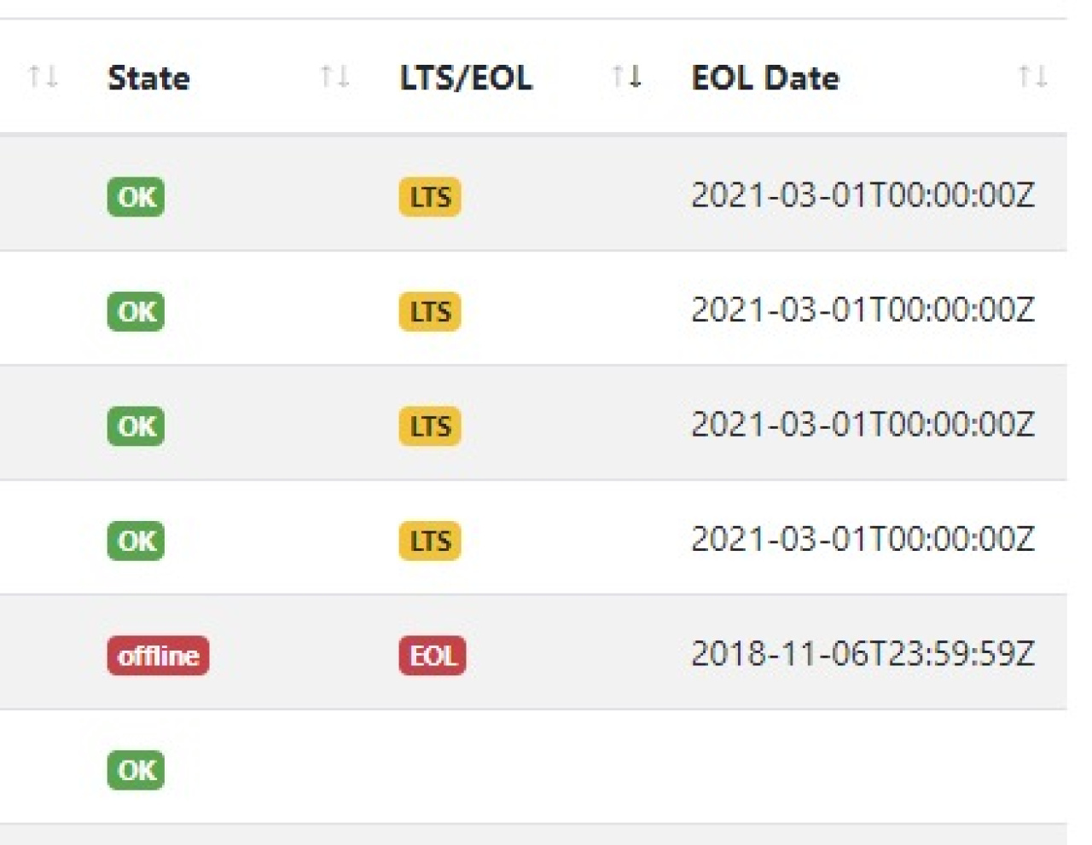This screenshot has height=845, width=1092.
Task: Click the red offline badge
Action: pyautogui.click(x=158, y=656)
